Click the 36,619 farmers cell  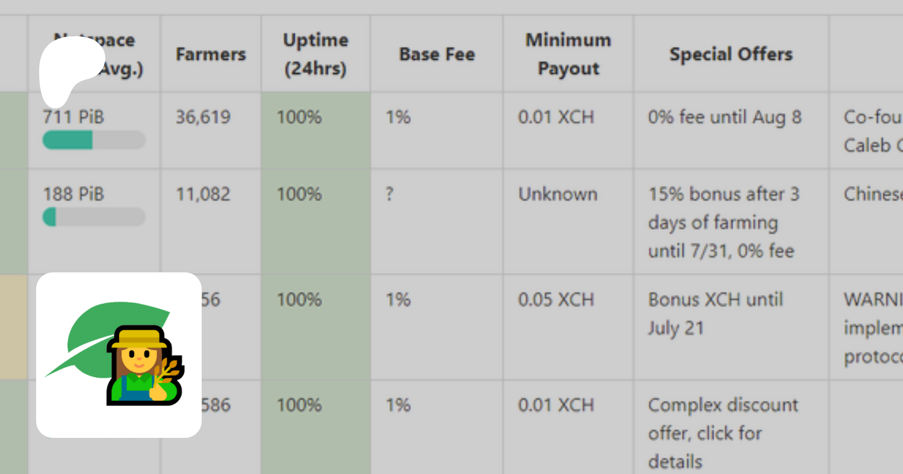(x=203, y=117)
